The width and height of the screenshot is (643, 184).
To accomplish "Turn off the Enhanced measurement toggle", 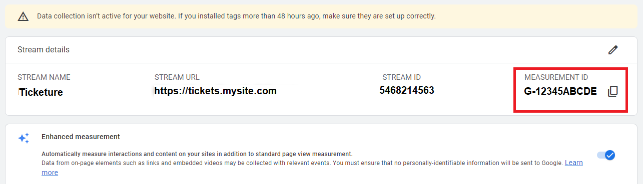I will click(606, 155).
